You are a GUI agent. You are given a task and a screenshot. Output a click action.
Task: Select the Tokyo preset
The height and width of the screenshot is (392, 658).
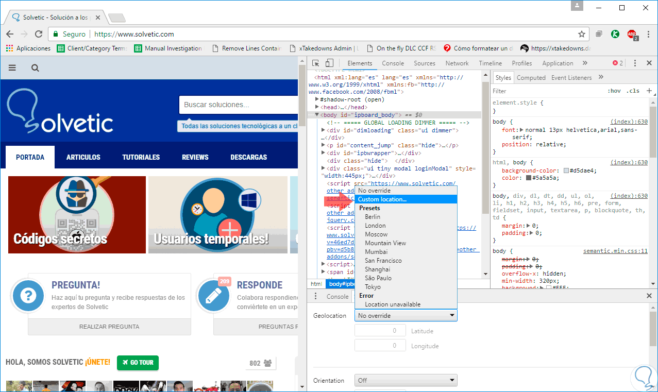click(406, 287)
